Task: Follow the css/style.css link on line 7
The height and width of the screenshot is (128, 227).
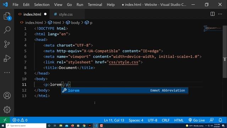Action: (x=123, y=62)
